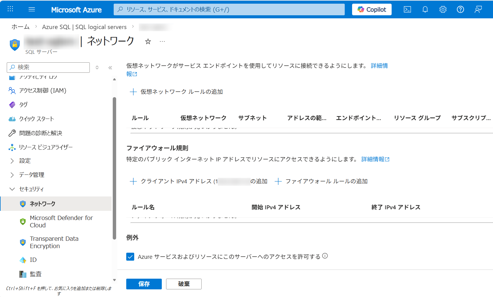Uncheck Azure サービス access checkbox
The height and width of the screenshot is (297, 493).
click(x=130, y=257)
